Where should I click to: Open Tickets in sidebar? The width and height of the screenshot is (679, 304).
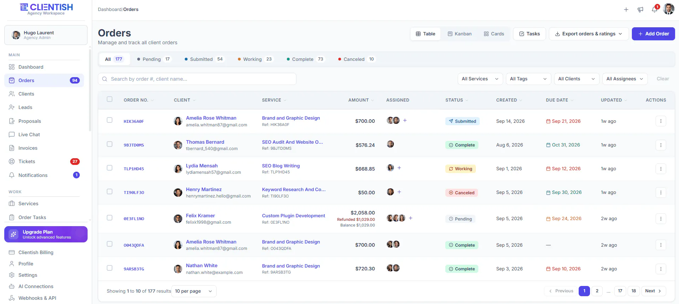[x=44, y=161]
